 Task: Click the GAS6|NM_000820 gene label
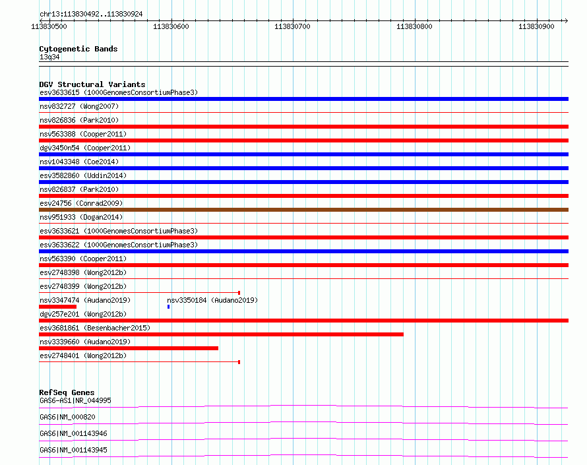click(x=67, y=417)
